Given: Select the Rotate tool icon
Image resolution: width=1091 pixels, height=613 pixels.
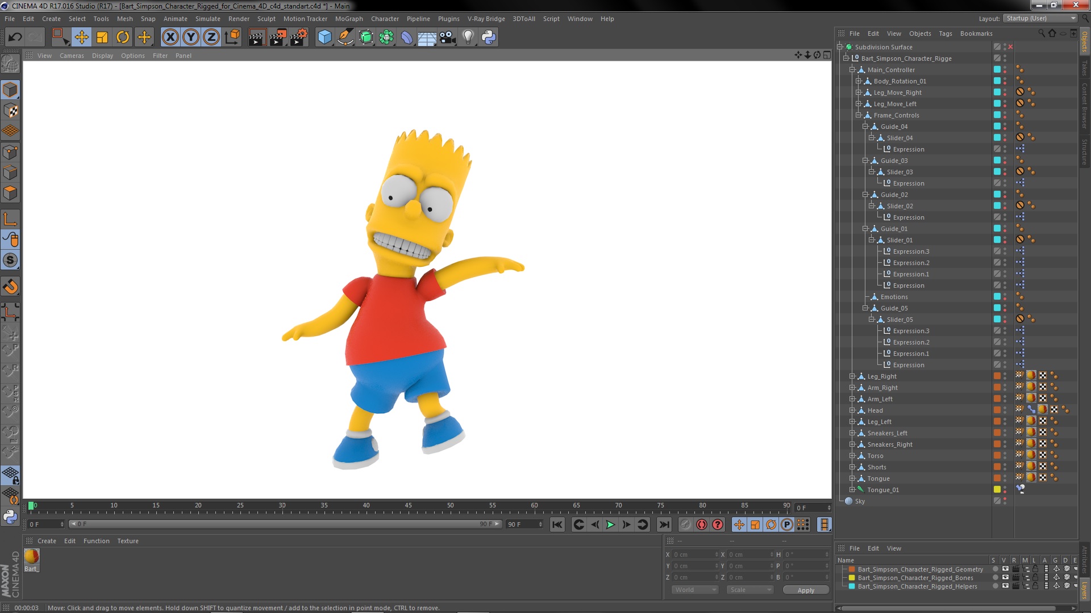Looking at the screenshot, I should tap(123, 37).
